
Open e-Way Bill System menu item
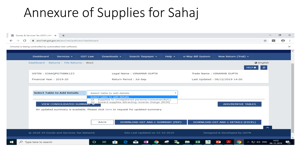197,56
